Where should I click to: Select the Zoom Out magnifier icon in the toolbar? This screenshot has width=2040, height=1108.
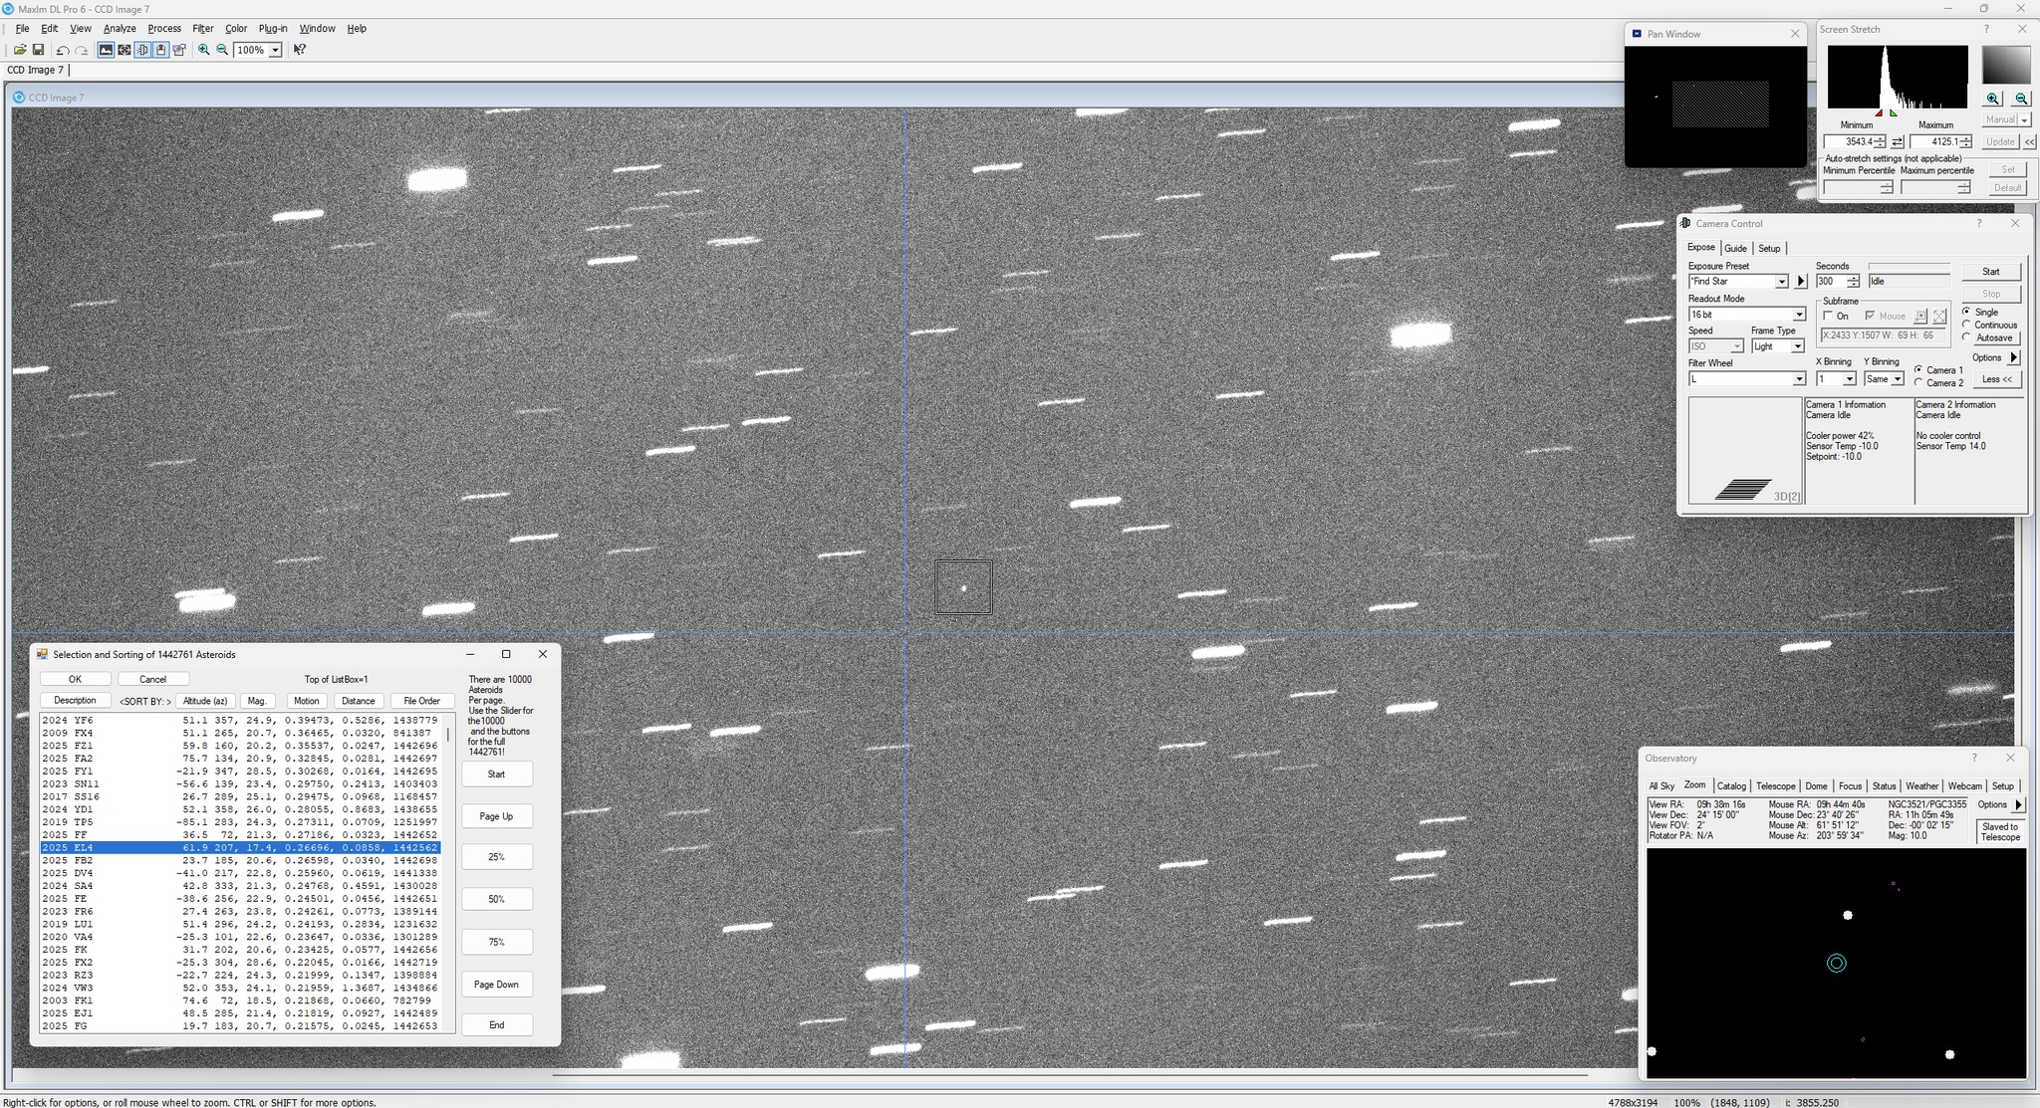(221, 50)
